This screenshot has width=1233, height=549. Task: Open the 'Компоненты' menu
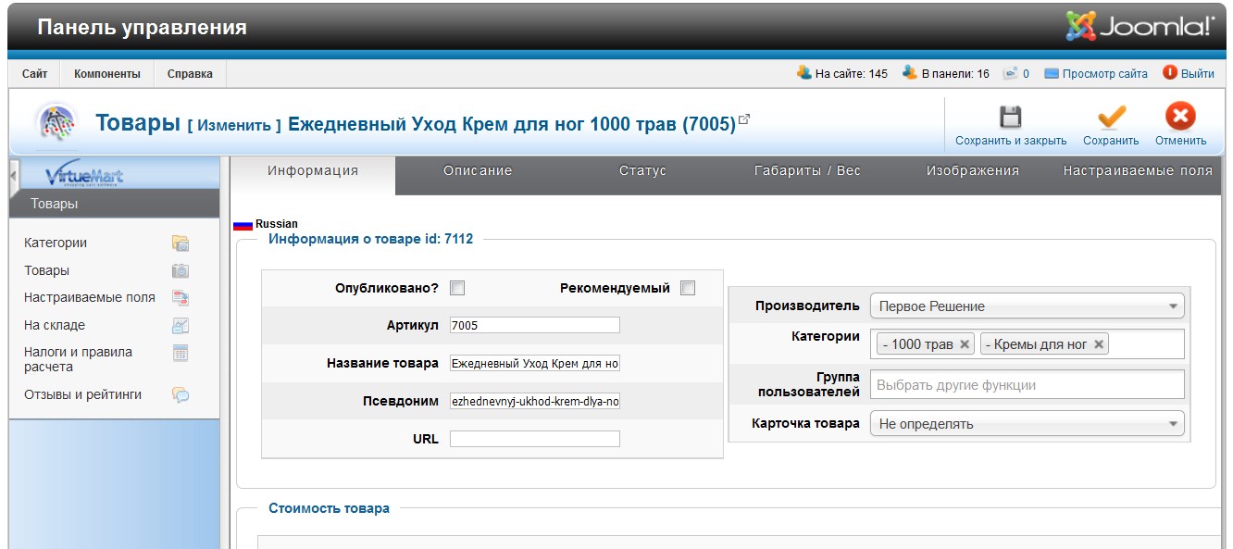[107, 73]
